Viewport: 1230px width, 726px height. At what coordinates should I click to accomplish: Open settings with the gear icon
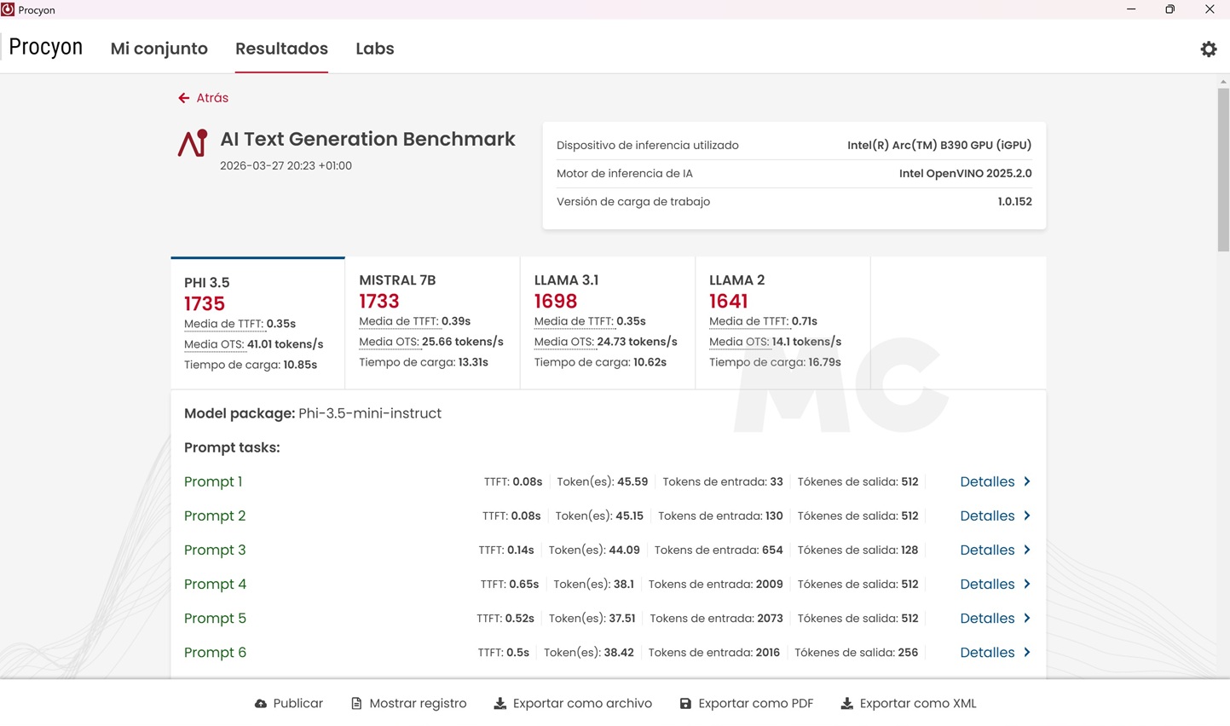[x=1208, y=49]
